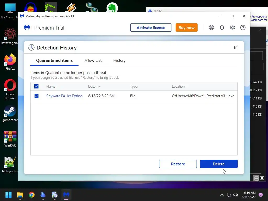This screenshot has height=201, width=268.
Task: Open WinRAR desktop shortcut
Action: click(x=10, y=139)
